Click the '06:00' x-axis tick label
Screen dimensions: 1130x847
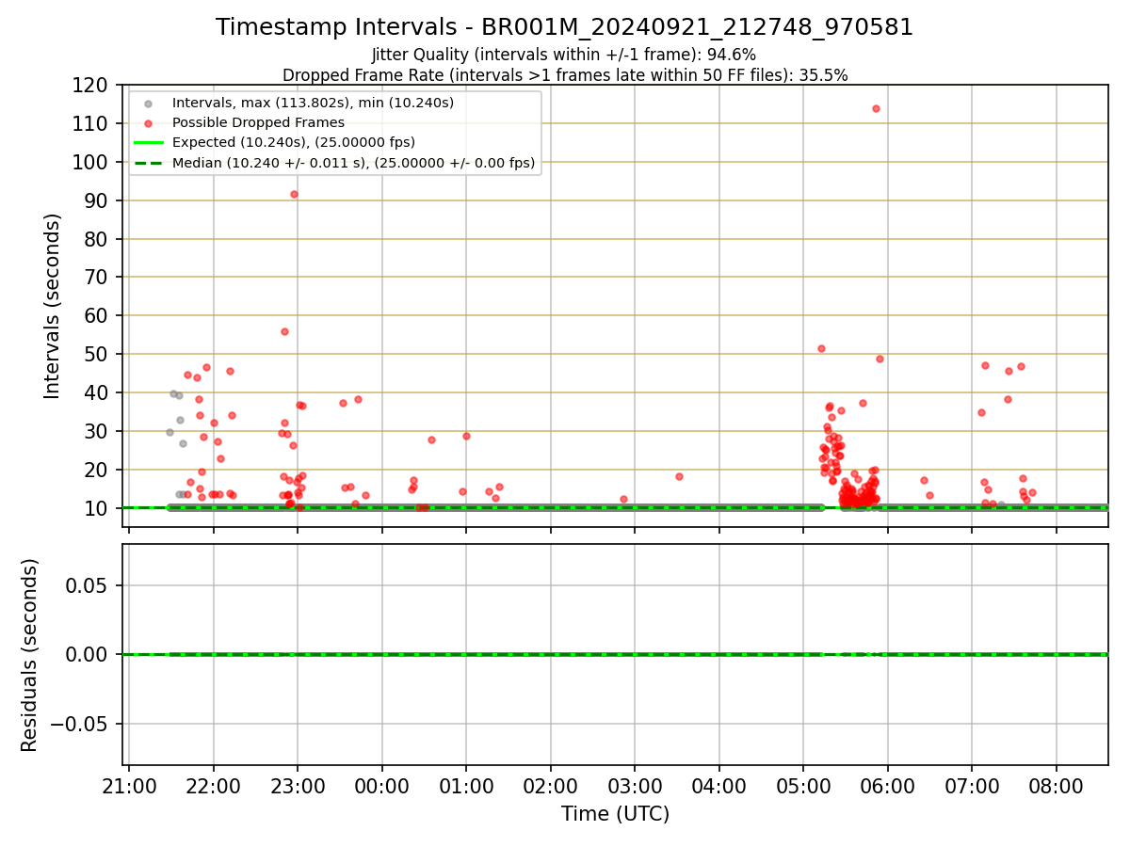888,785
